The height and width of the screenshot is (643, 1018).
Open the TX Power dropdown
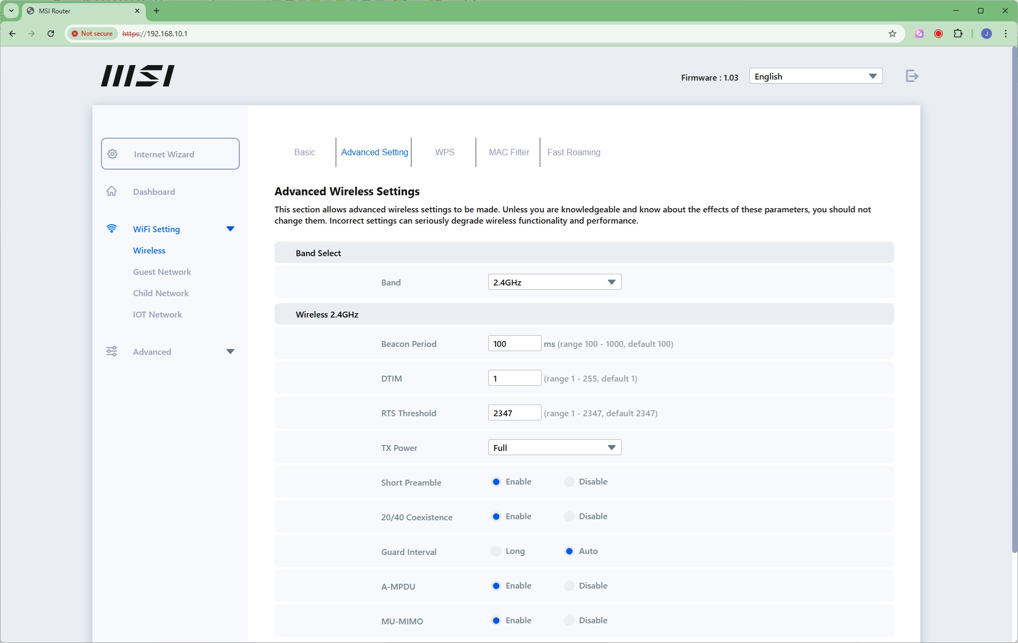coord(554,448)
